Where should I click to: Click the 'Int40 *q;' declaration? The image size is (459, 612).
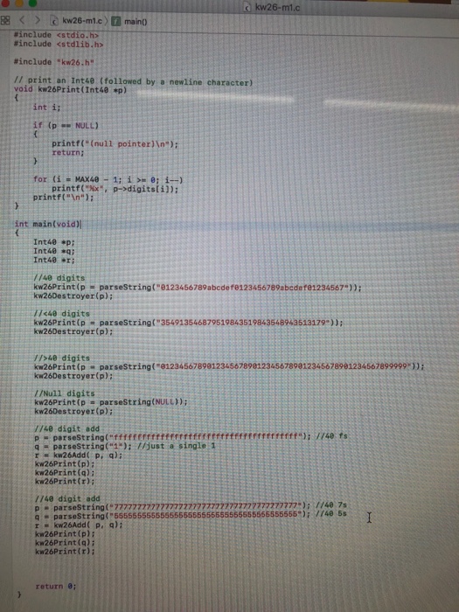54,251
